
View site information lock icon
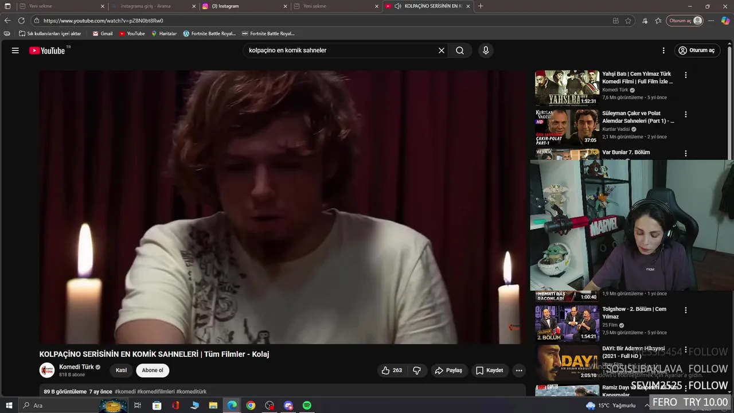(37, 21)
